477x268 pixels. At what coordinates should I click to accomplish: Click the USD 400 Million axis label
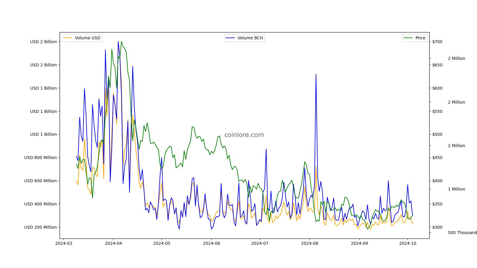[40, 204]
